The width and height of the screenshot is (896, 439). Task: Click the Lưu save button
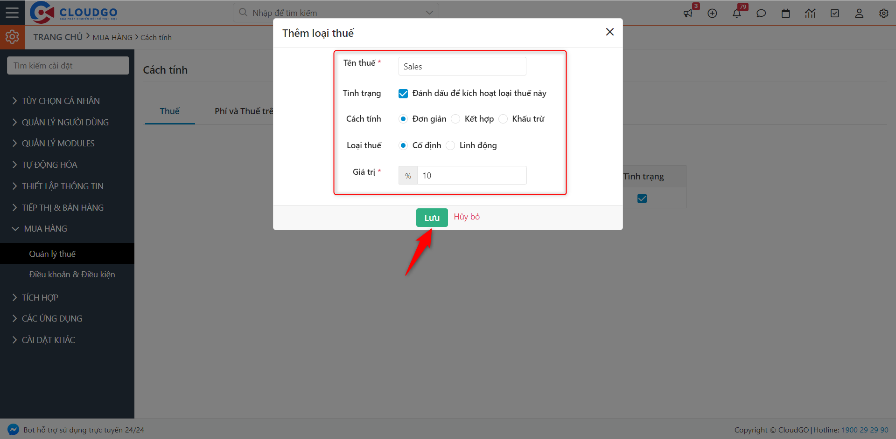[x=432, y=218]
